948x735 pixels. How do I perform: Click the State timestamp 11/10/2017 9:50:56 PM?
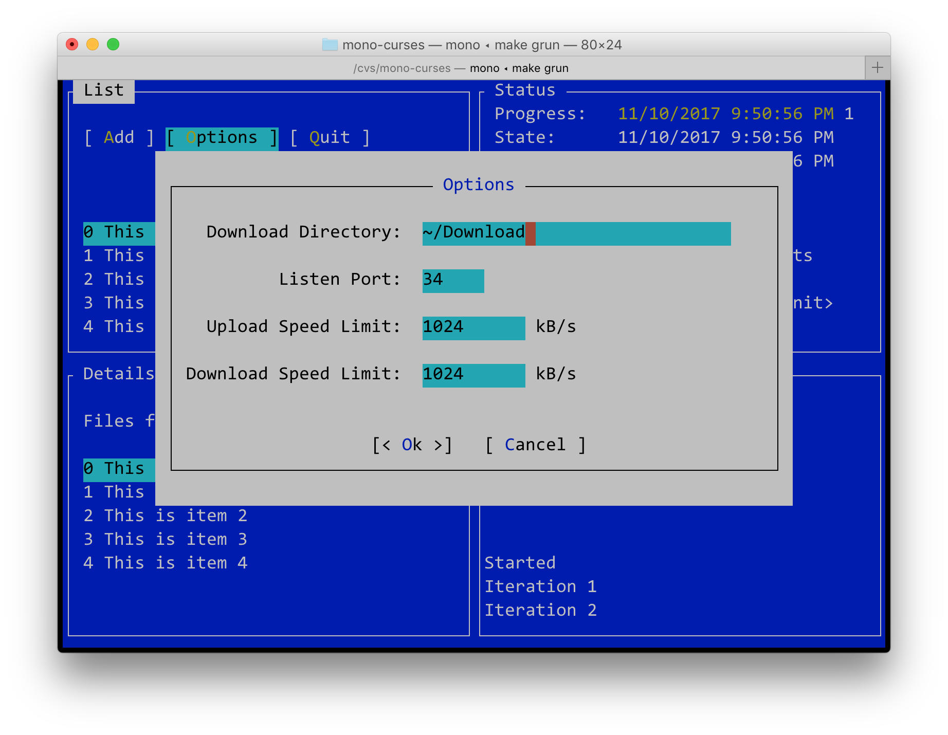pos(725,137)
